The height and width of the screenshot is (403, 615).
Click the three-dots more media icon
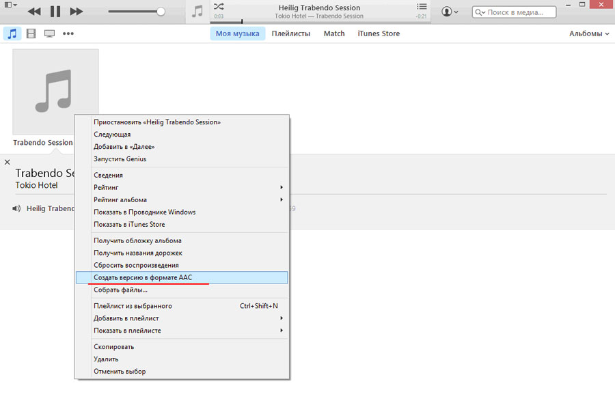68,33
